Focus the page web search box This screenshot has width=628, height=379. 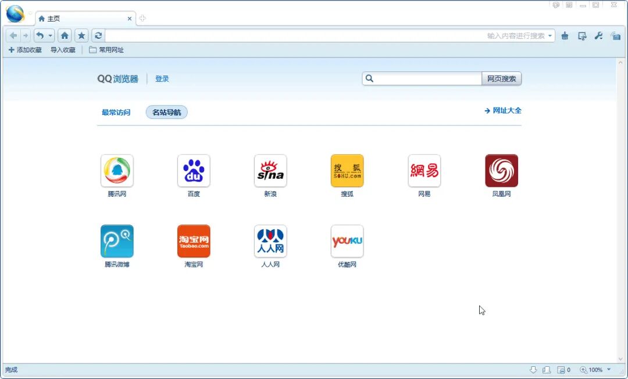tap(422, 79)
